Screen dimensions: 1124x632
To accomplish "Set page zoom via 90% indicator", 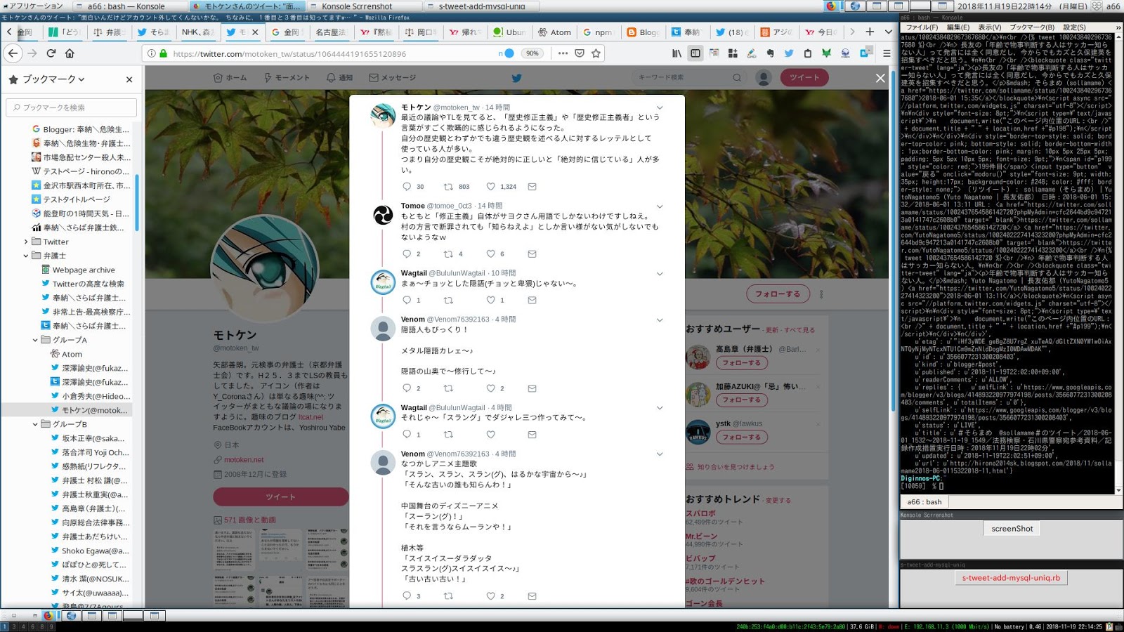I will click(x=532, y=53).
